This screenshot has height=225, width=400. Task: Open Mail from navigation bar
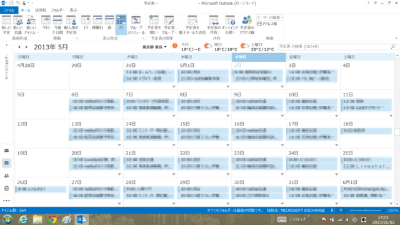pos(7,151)
